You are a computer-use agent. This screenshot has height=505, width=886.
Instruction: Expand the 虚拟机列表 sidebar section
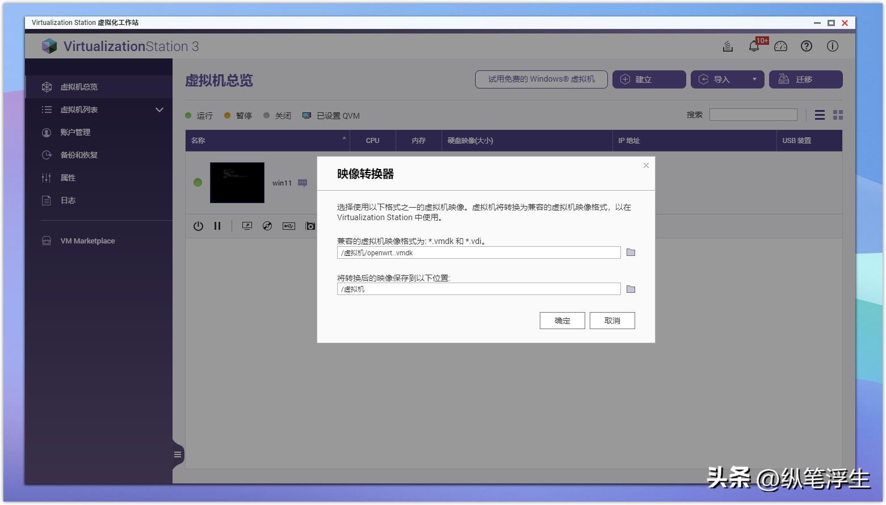click(159, 110)
